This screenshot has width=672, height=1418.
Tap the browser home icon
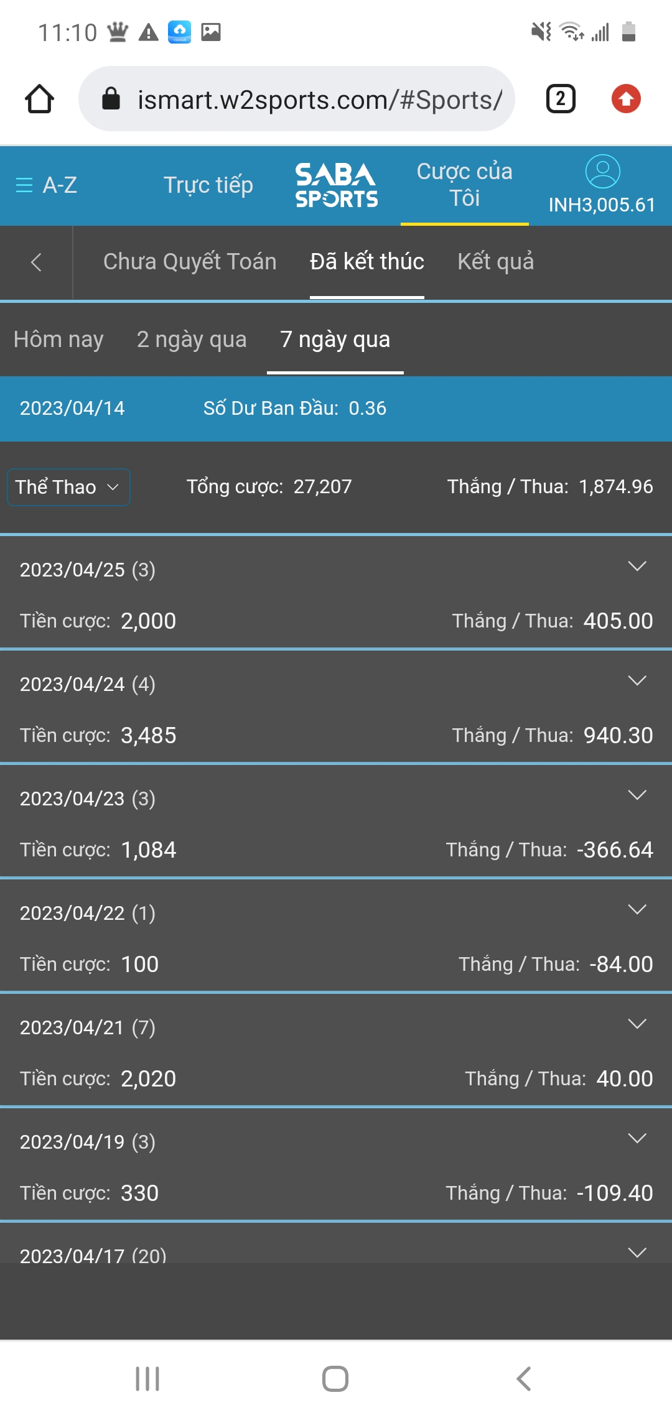point(39,99)
